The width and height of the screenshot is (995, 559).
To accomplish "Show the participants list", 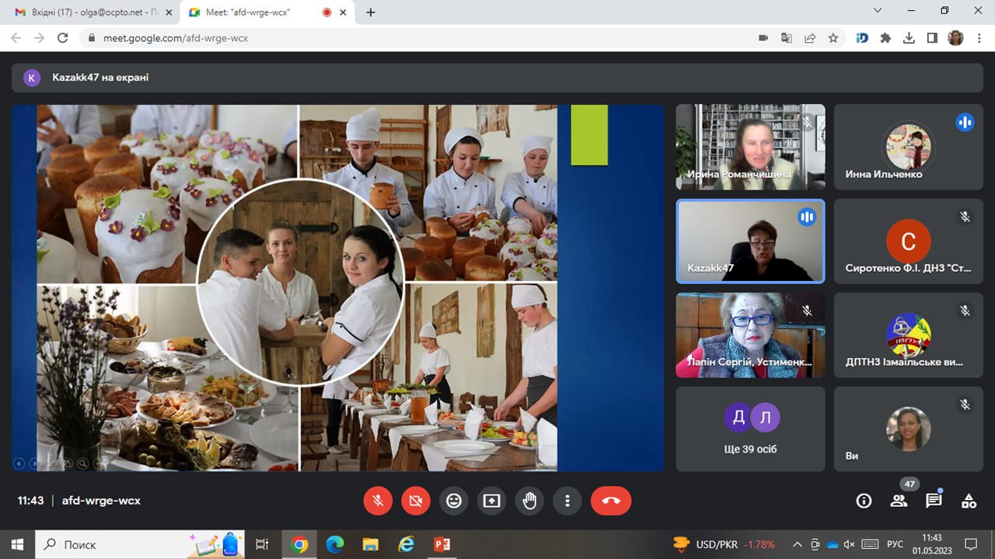I will [899, 501].
